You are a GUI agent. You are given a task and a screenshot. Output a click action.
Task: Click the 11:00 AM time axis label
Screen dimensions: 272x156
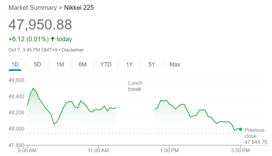[98, 150]
